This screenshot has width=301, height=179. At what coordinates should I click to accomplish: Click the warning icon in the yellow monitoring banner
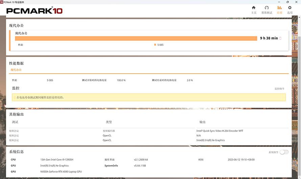15,97
